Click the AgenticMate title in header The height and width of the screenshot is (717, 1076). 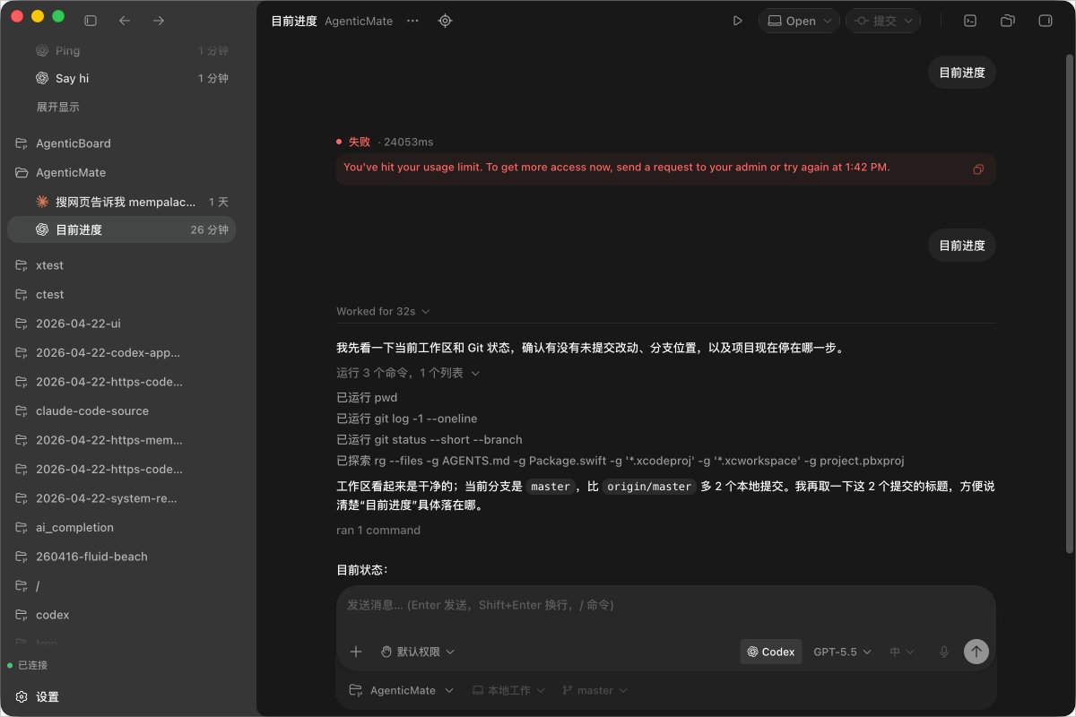tap(359, 21)
